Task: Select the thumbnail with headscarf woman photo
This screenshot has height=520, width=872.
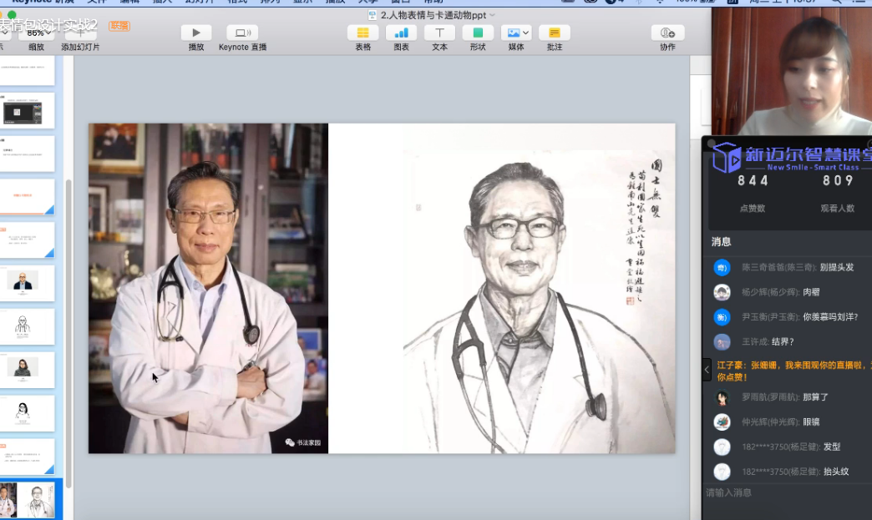Action: [27, 370]
